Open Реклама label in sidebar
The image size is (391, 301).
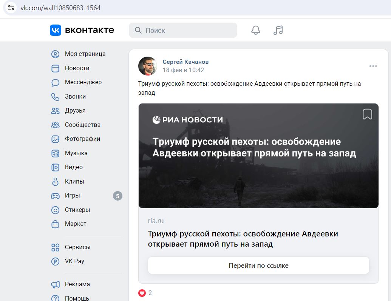[77, 284]
